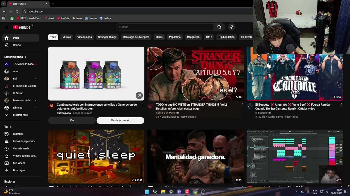Select the Stranger Things filter chip
This screenshot has width=350, height=196.
(107, 37)
